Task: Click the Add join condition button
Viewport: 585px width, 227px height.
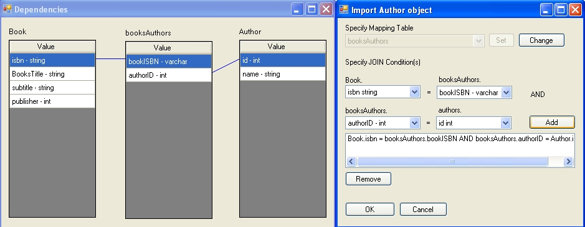Action: click(x=552, y=123)
